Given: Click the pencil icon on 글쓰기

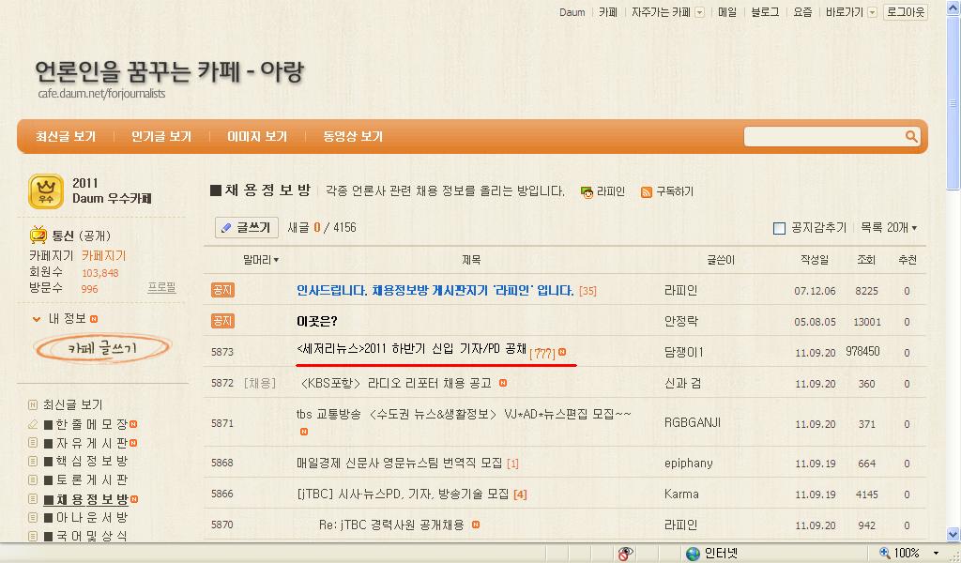Looking at the screenshot, I should pos(226,228).
